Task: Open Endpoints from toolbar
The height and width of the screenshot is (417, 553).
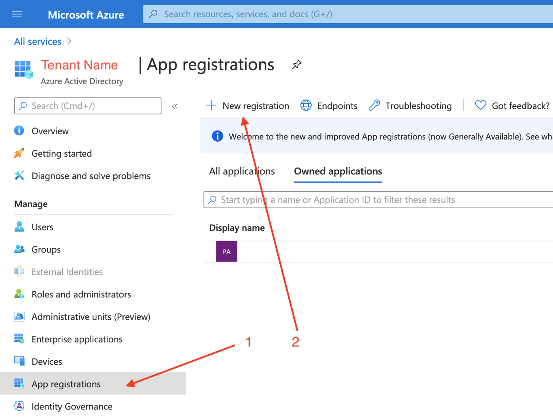Action: (337, 106)
